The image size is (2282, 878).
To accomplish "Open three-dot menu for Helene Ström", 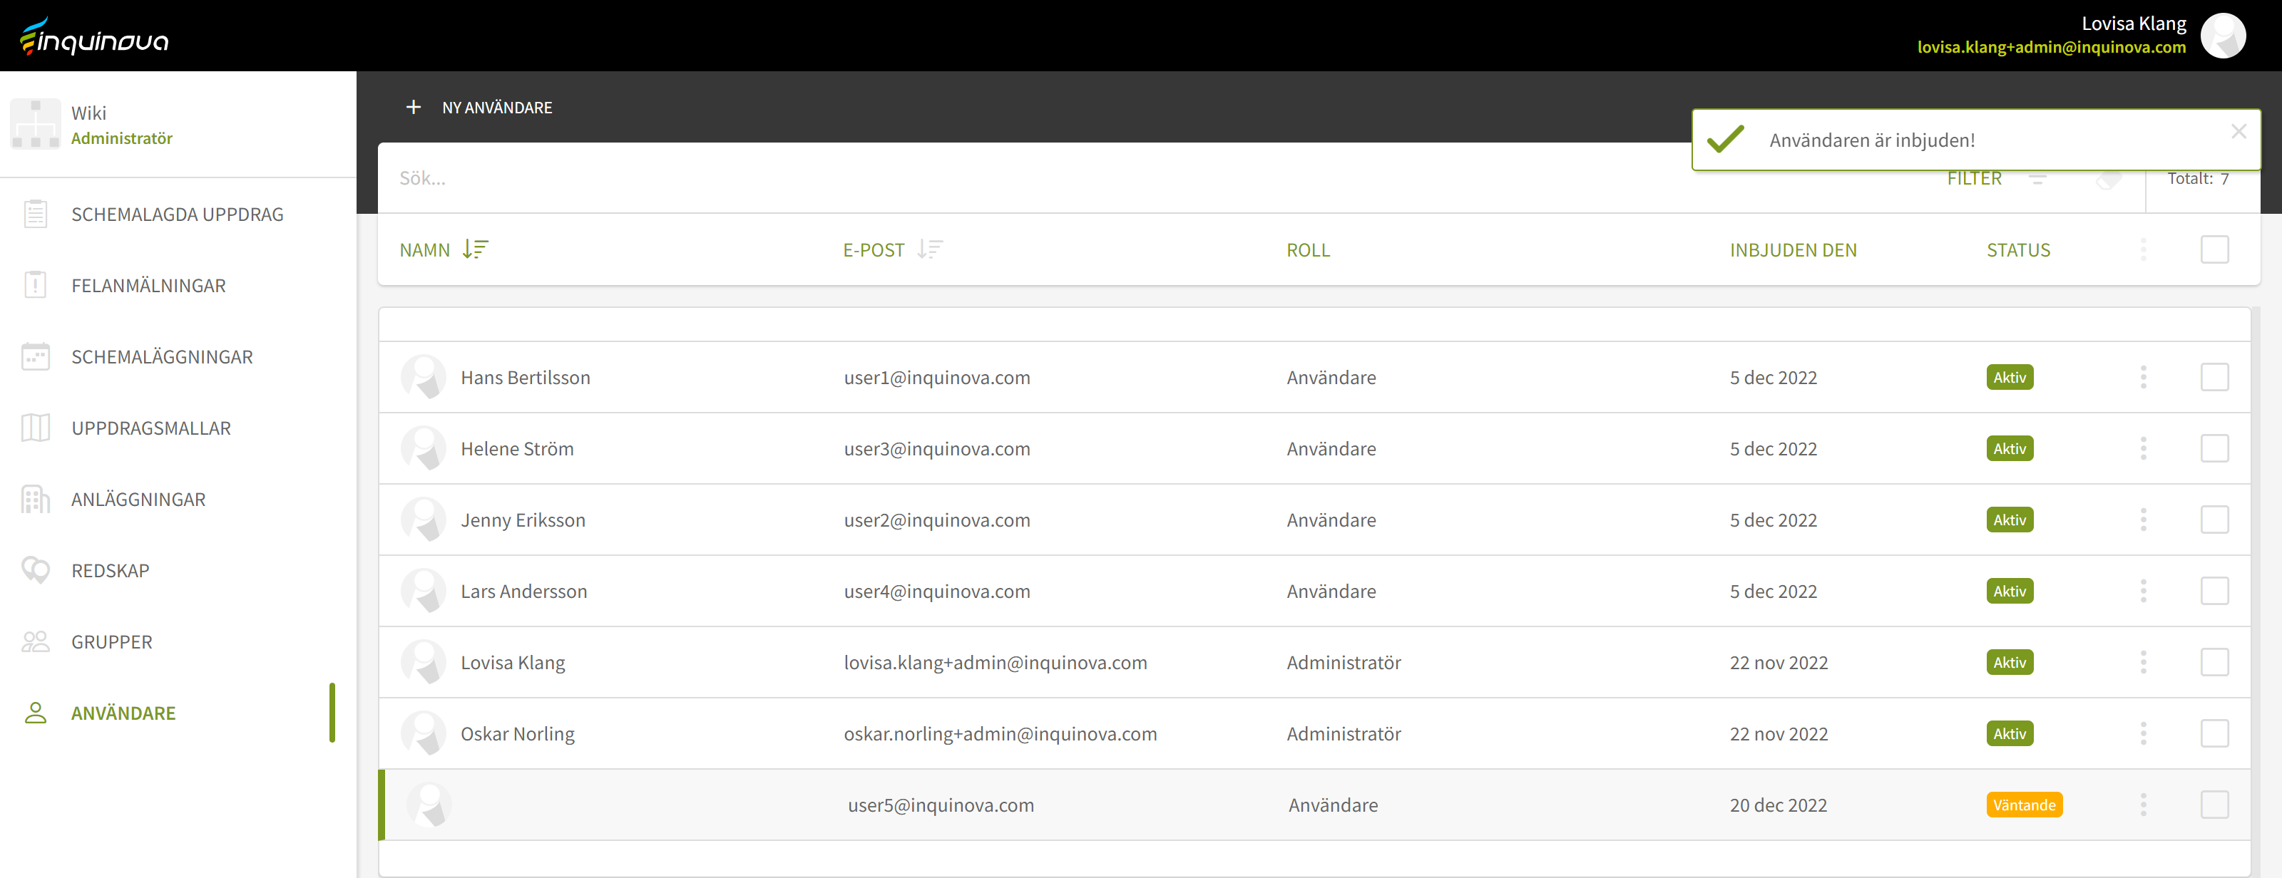I will (2143, 449).
